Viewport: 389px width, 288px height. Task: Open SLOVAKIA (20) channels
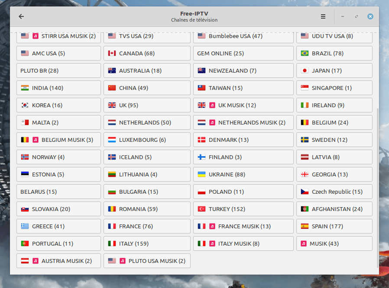click(58, 209)
